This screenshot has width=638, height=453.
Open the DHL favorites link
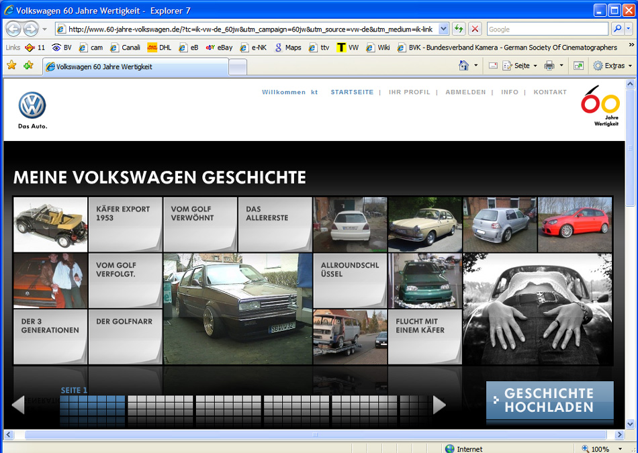pos(159,48)
